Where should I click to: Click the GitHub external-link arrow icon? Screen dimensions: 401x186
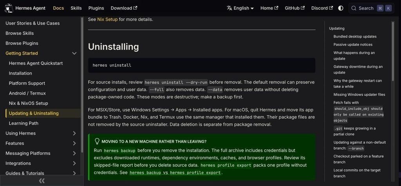303,8
